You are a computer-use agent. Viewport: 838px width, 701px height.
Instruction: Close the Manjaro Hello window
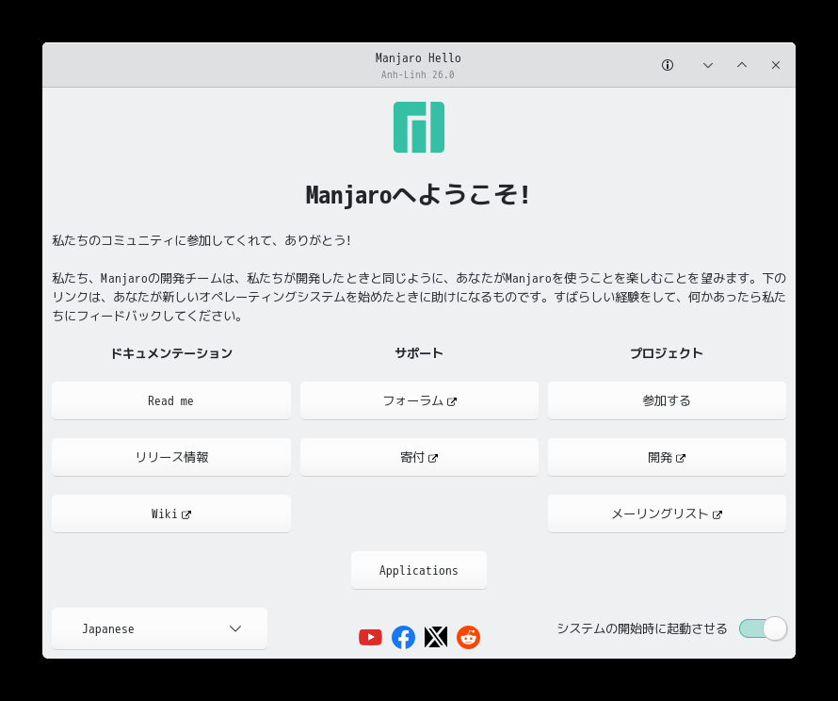point(776,65)
